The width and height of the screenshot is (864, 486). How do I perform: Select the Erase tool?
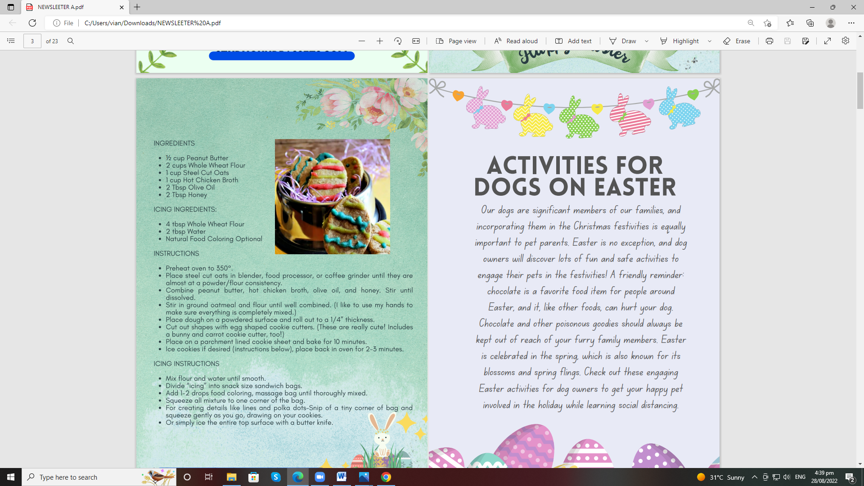[737, 41]
